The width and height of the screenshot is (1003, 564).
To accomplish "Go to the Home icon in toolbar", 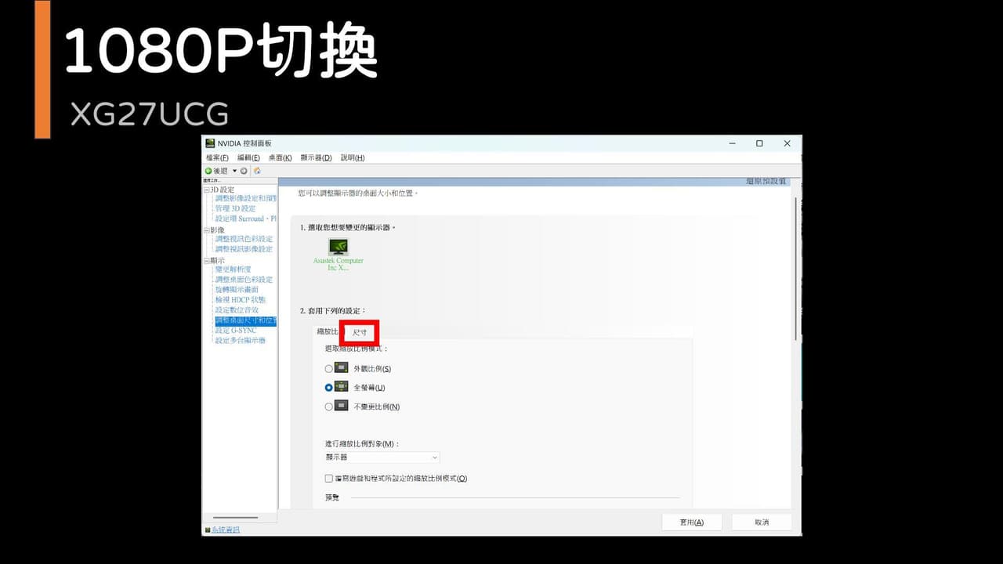I will (257, 171).
